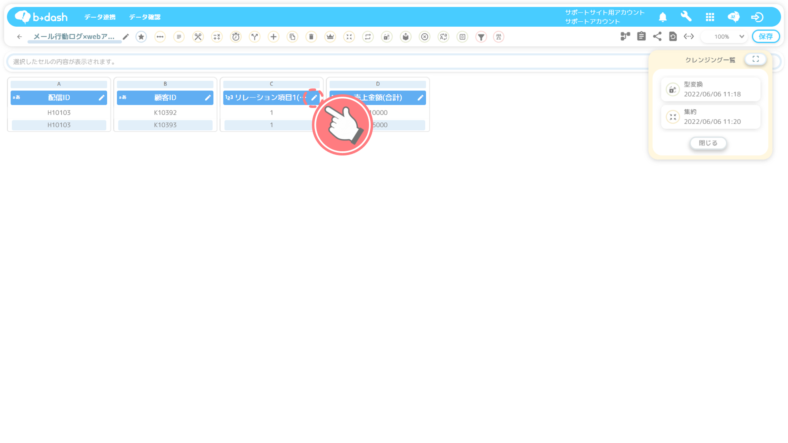The image size is (788, 443).
Task: Select the first-row H10103 cell
Action: [x=59, y=113]
